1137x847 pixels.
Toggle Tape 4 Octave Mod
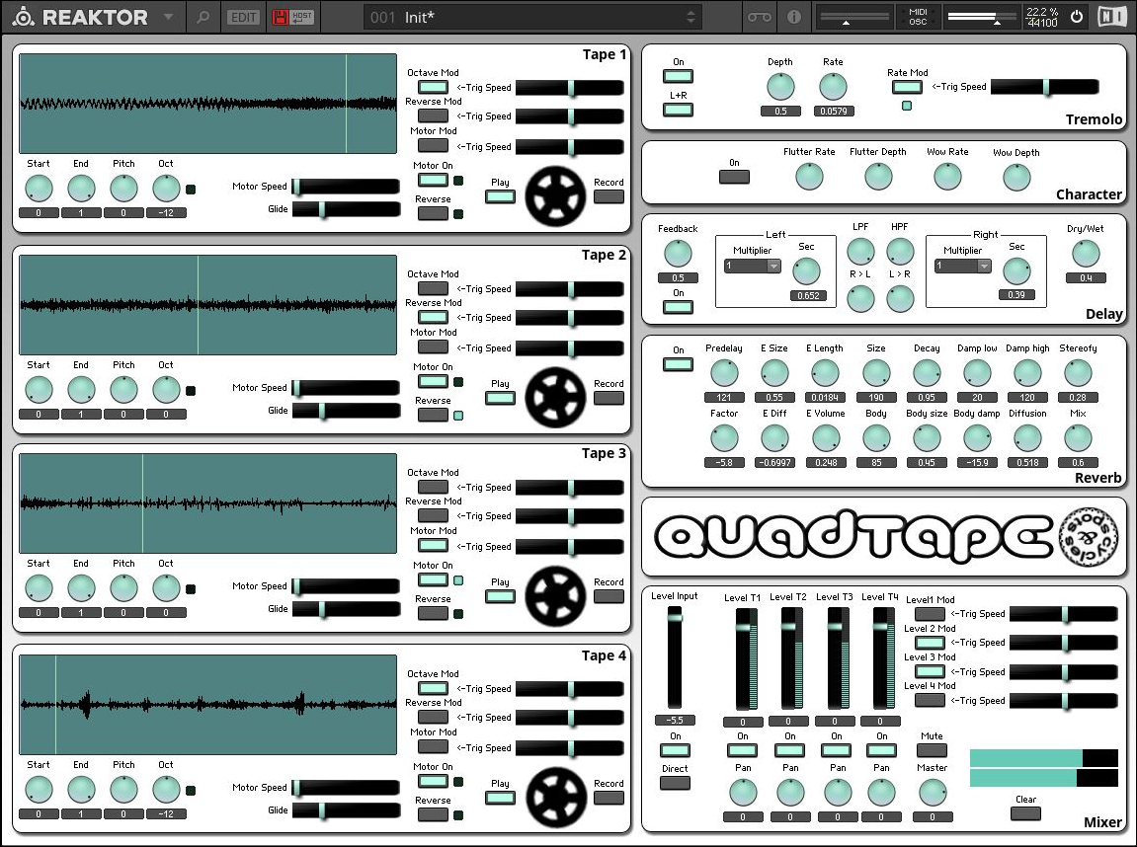(433, 688)
